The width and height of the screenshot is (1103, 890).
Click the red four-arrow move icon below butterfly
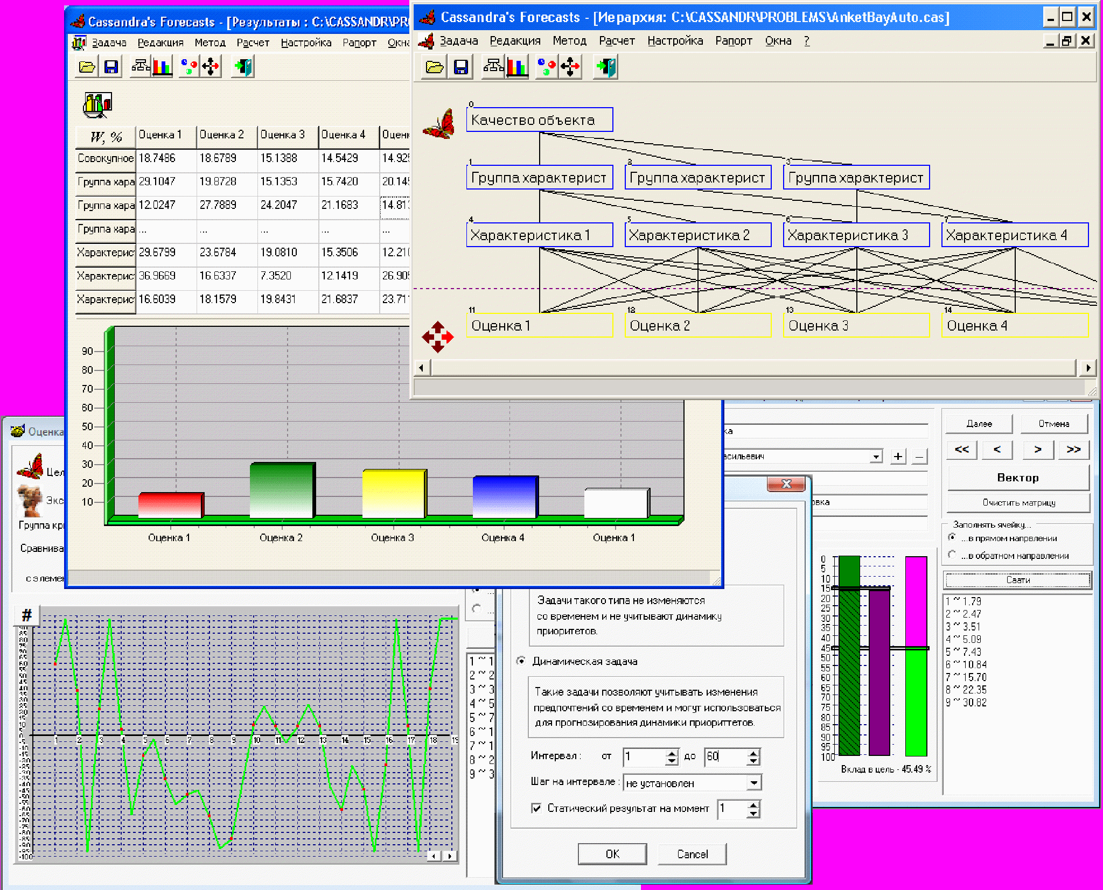437,337
